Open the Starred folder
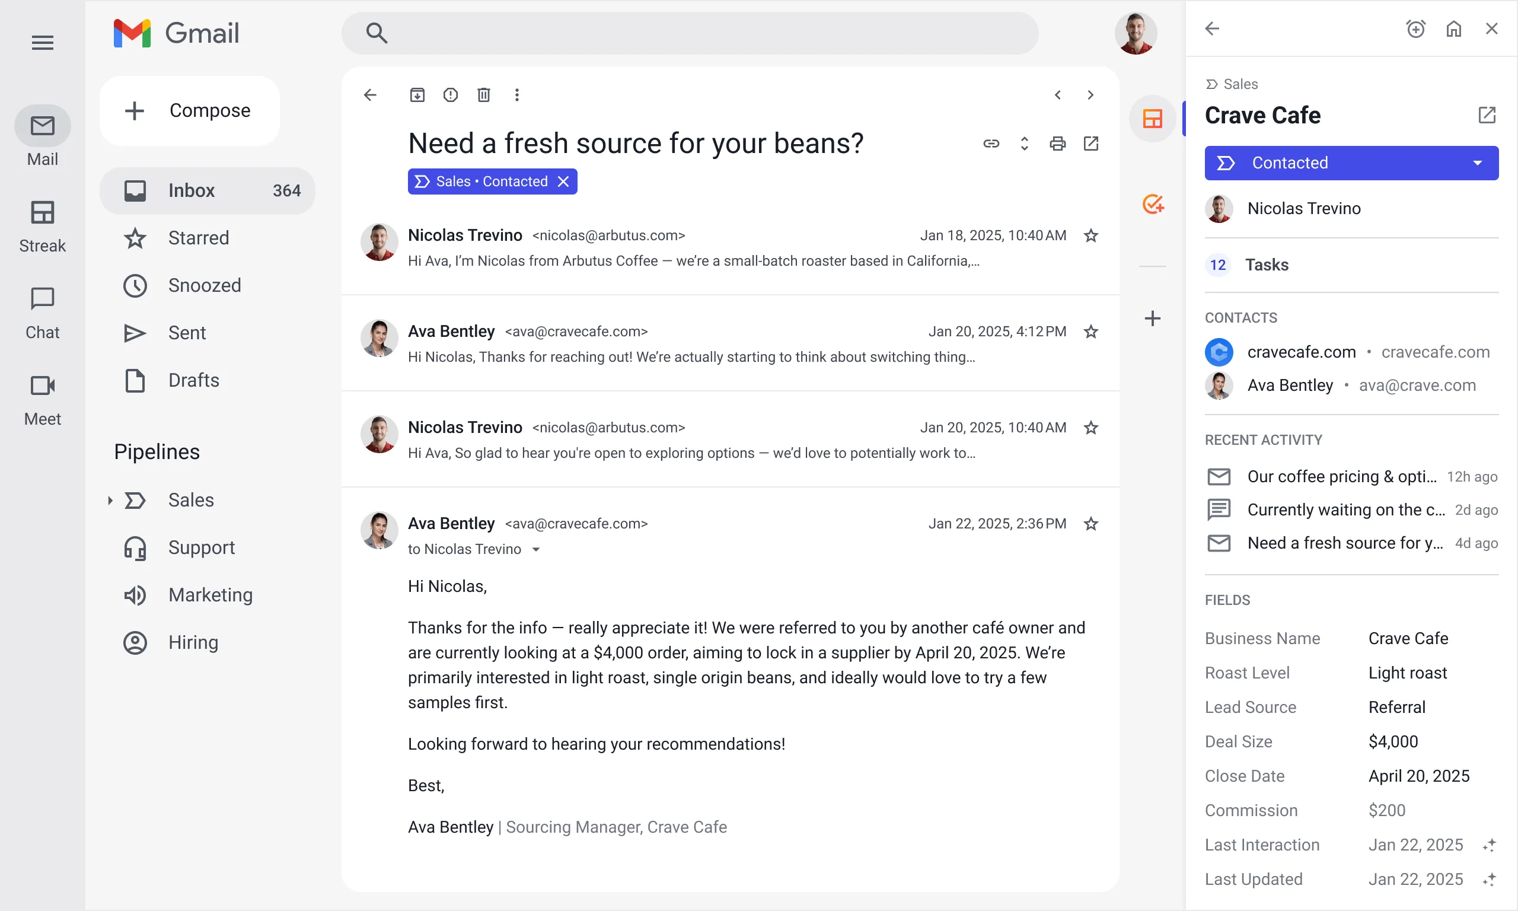This screenshot has width=1518, height=911. [x=198, y=238]
